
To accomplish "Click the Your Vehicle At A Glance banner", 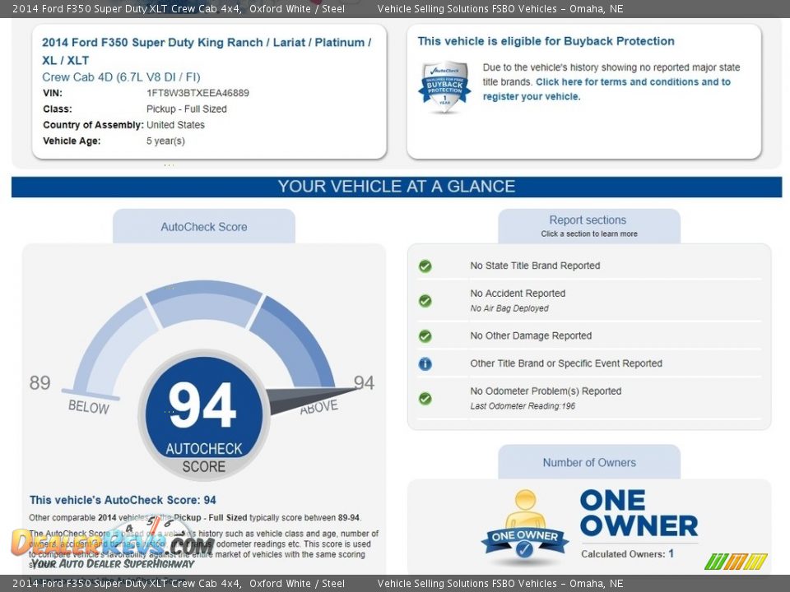I will click(x=397, y=187).
